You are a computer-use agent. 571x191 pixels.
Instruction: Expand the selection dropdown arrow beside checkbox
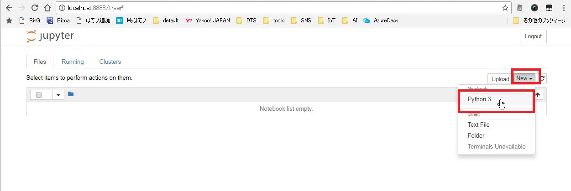click(x=58, y=95)
